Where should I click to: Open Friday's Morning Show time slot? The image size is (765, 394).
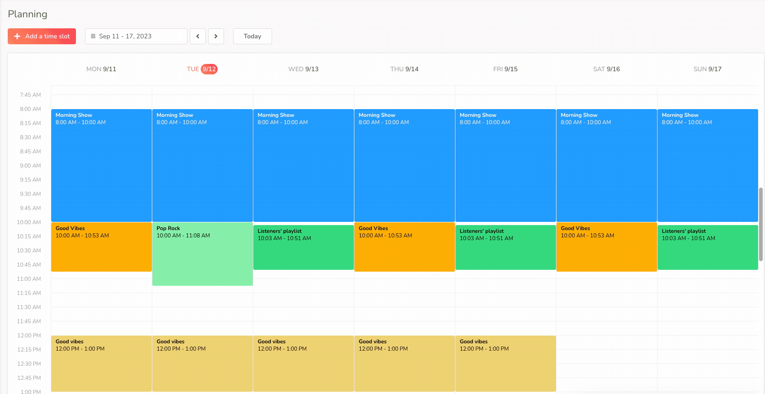pos(506,165)
